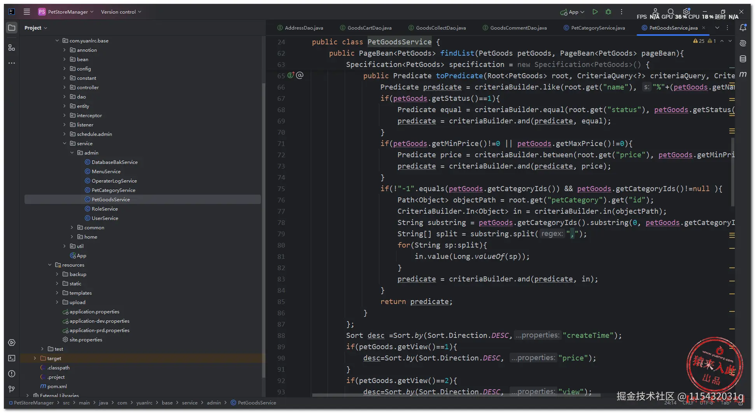
Task: Select UserService in the project tree
Action: pyautogui.click(x=105, y=218)
